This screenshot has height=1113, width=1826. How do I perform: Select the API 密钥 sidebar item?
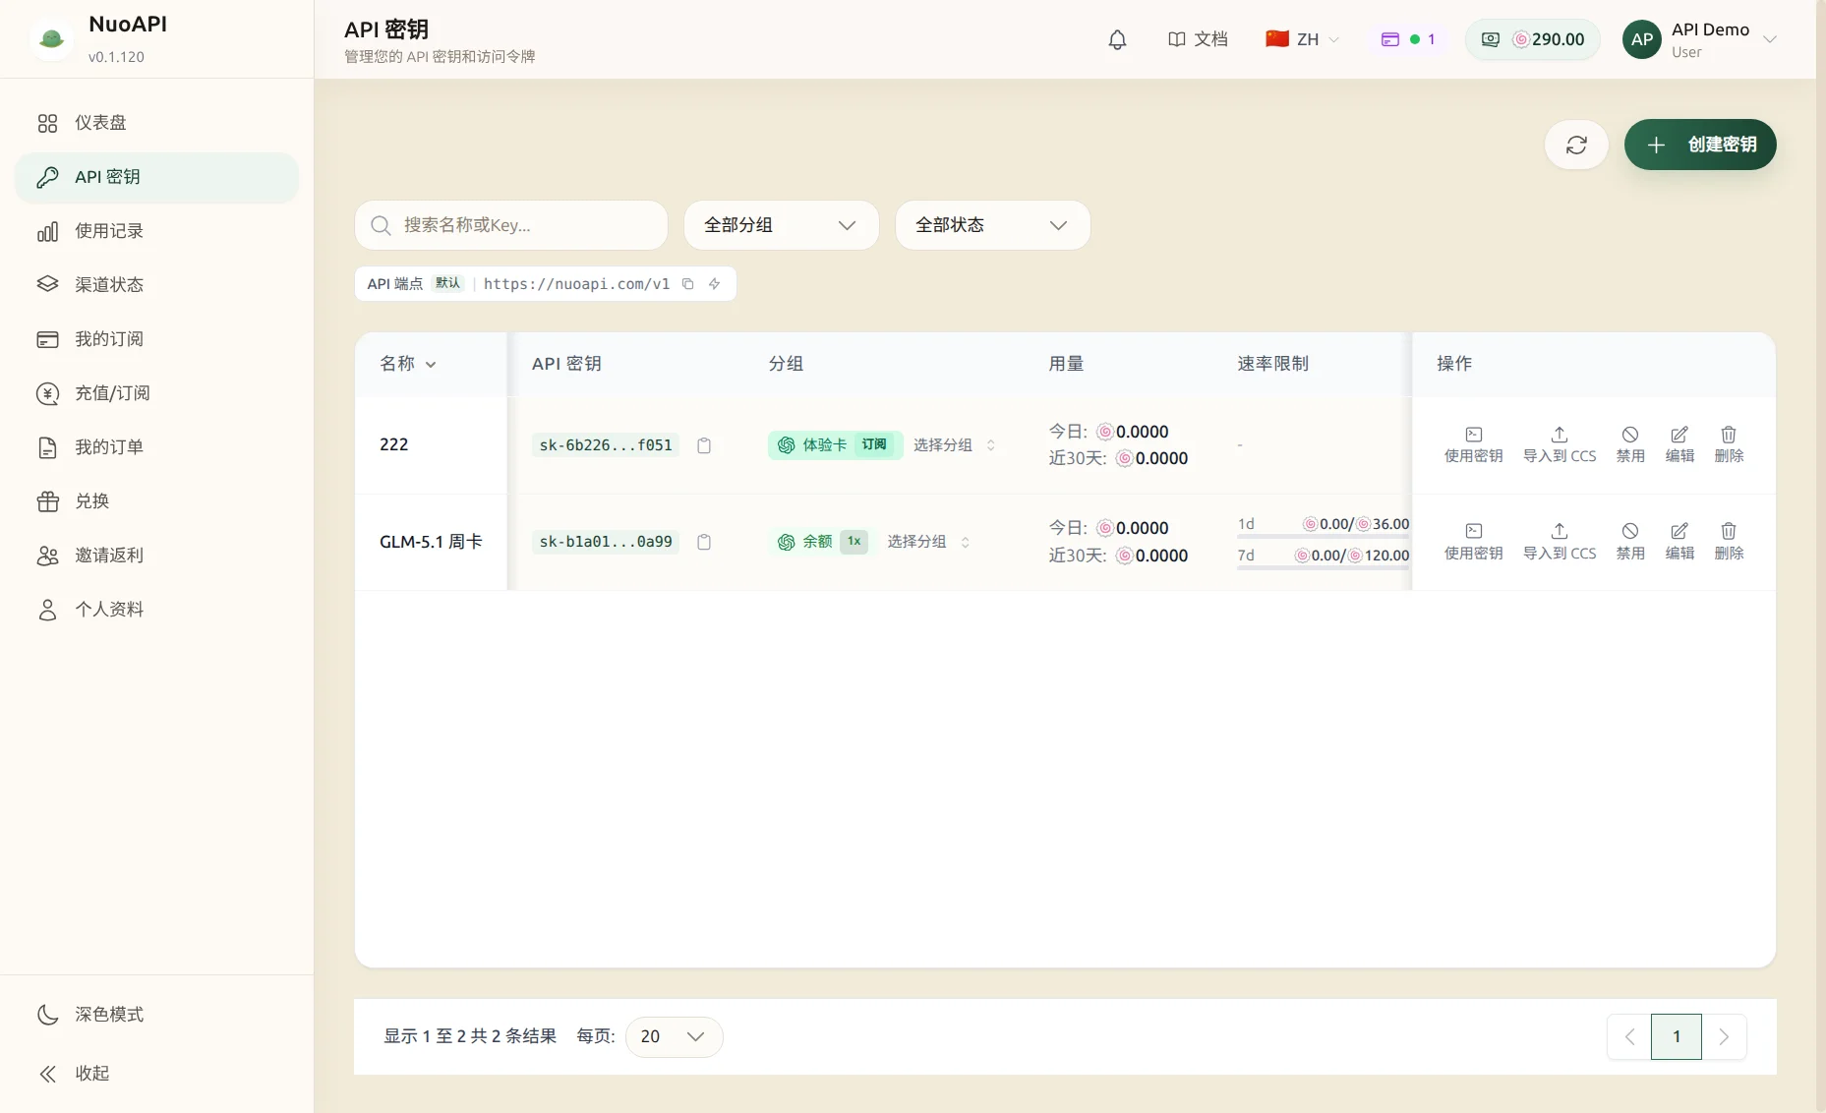156,177
